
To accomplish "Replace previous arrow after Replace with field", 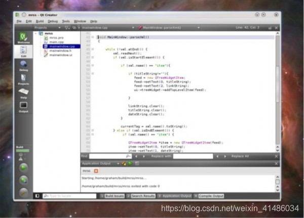I will (217, 156).
